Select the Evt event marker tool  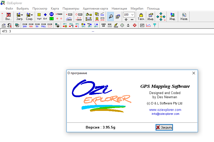(x=45, y=17)
